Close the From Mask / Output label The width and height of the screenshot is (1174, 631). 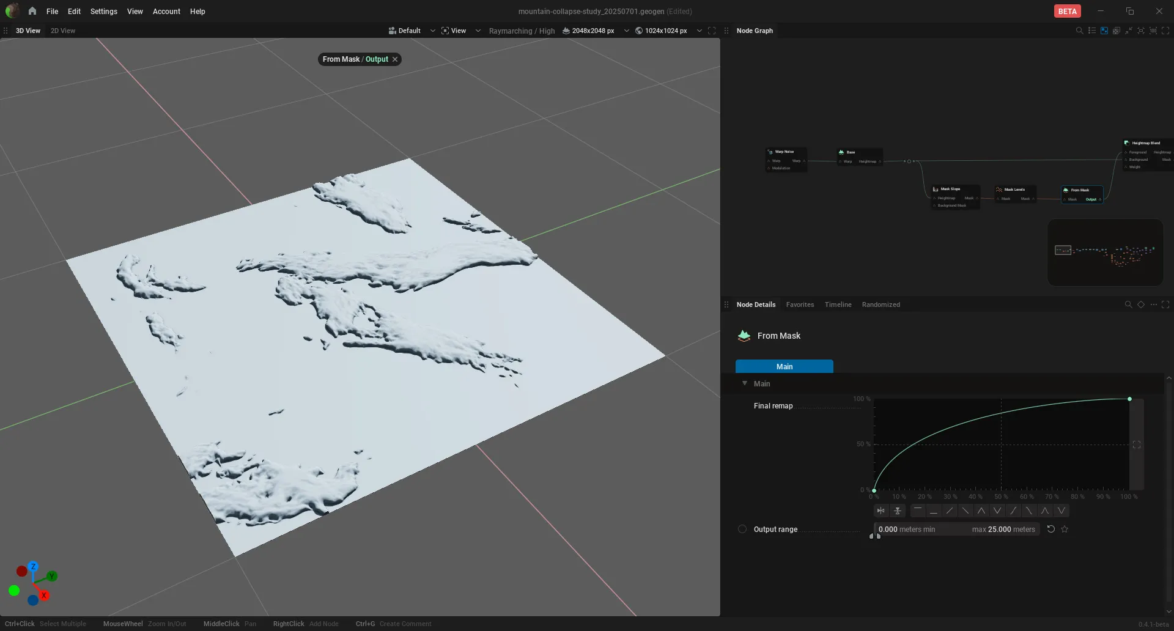[395, 59]
